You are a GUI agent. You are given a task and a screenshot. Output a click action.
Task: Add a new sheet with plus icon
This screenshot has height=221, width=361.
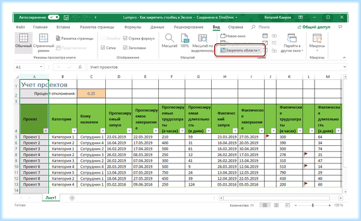coord(72,198)
